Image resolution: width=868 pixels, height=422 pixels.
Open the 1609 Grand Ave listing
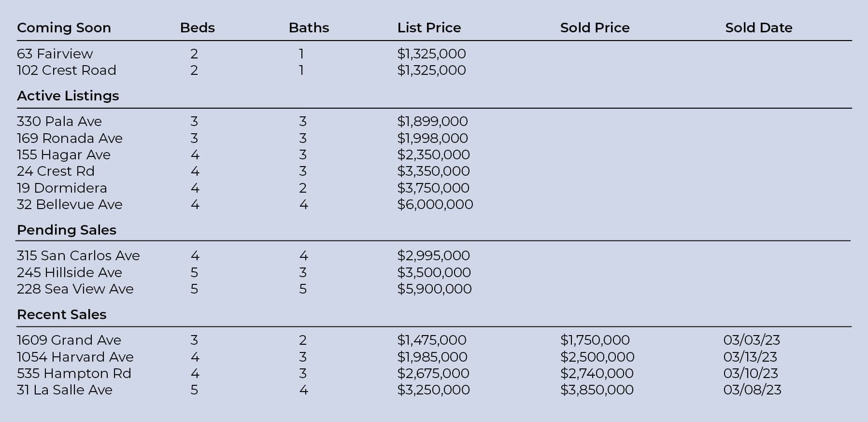[69, 340]
